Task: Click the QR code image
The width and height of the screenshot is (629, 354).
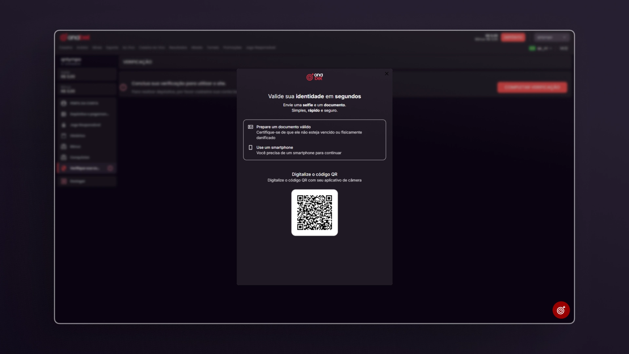Action: click(314, 212)
